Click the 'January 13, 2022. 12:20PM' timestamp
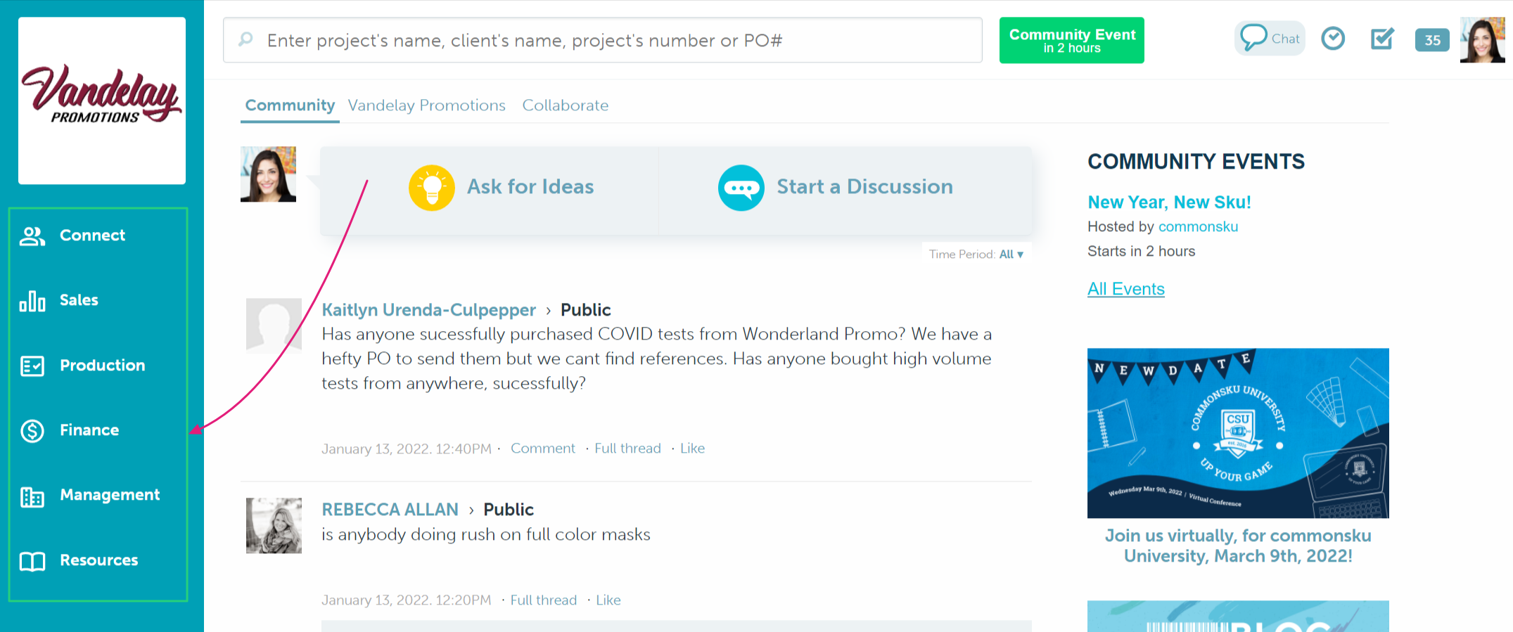The width and height of the screenshot is (1513, 632). point(407,600)
